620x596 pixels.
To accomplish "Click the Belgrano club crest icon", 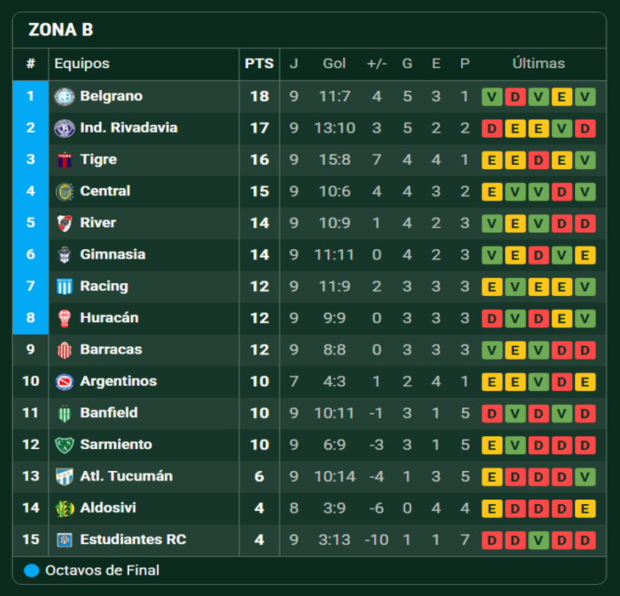I will pyautogui.click(x=65, y=97).
